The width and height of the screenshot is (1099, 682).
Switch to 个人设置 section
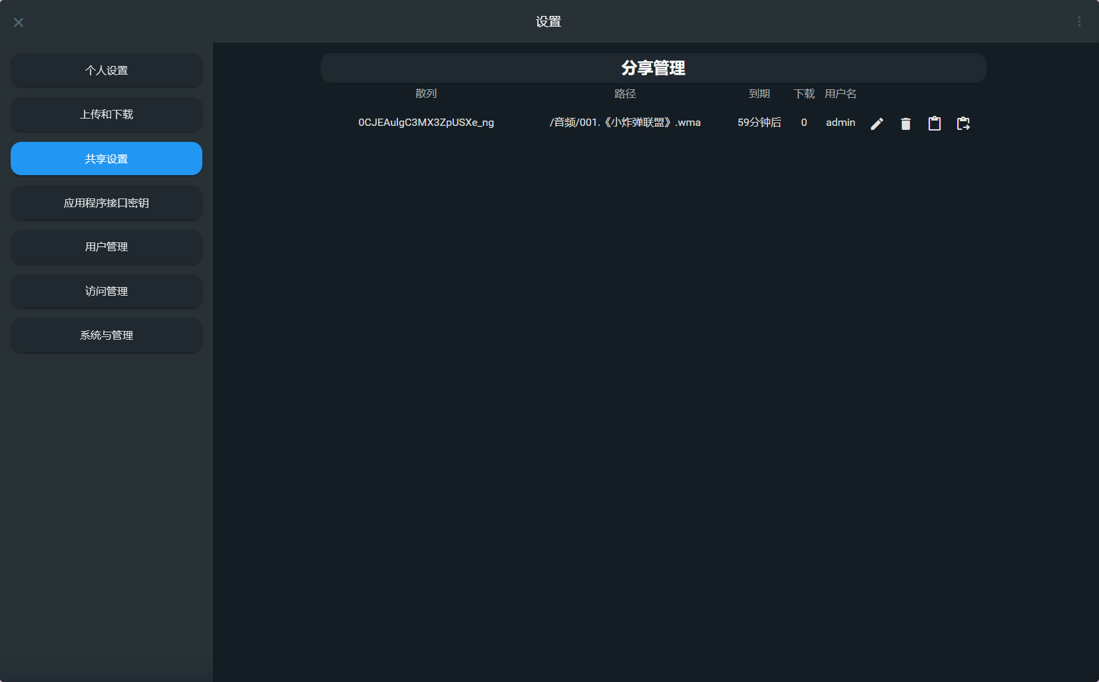(x=106, y=71)
